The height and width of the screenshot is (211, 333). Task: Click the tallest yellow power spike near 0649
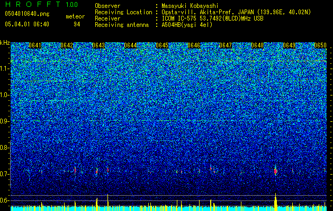coord(275,202)
